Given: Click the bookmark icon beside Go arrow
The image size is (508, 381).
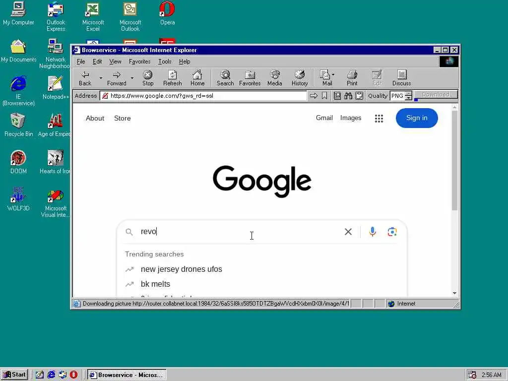Looking at the screenshot, I should tap(324, 96).
